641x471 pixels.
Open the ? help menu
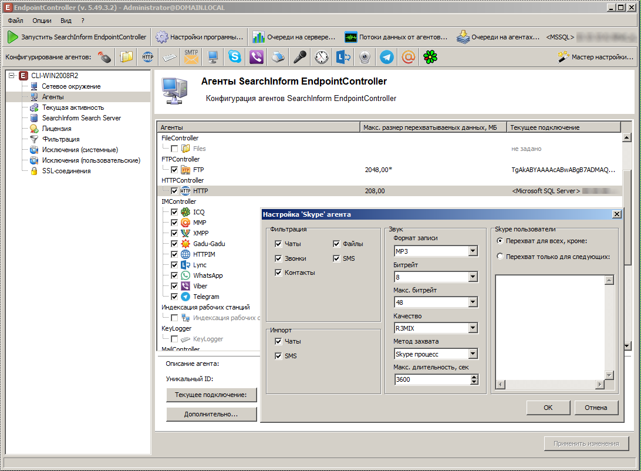pos(83,21)
